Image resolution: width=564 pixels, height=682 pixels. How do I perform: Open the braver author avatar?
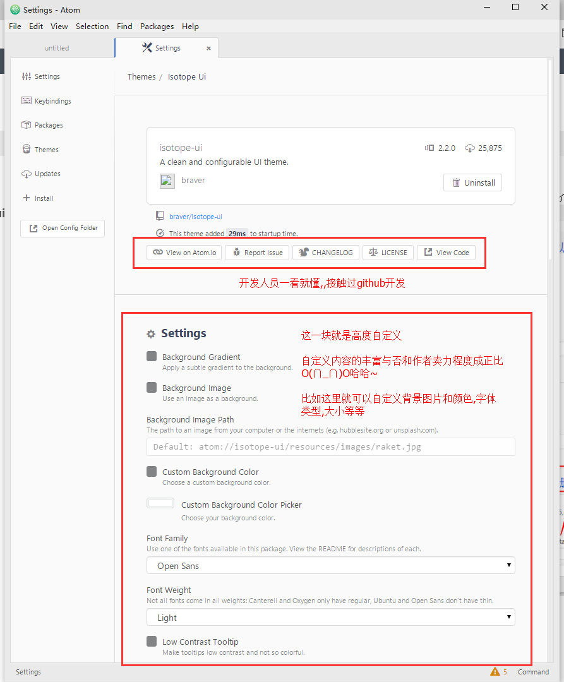[x=167, y=181]
